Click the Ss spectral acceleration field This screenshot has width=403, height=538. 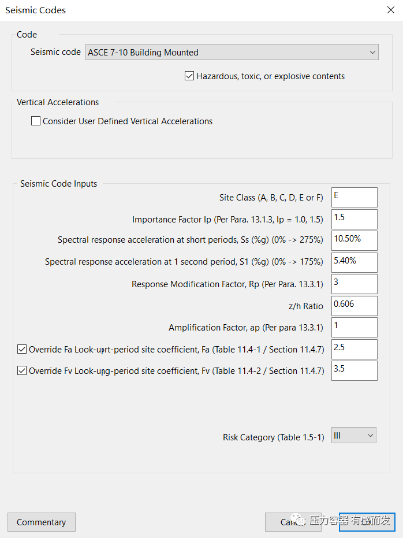point(354,240)
